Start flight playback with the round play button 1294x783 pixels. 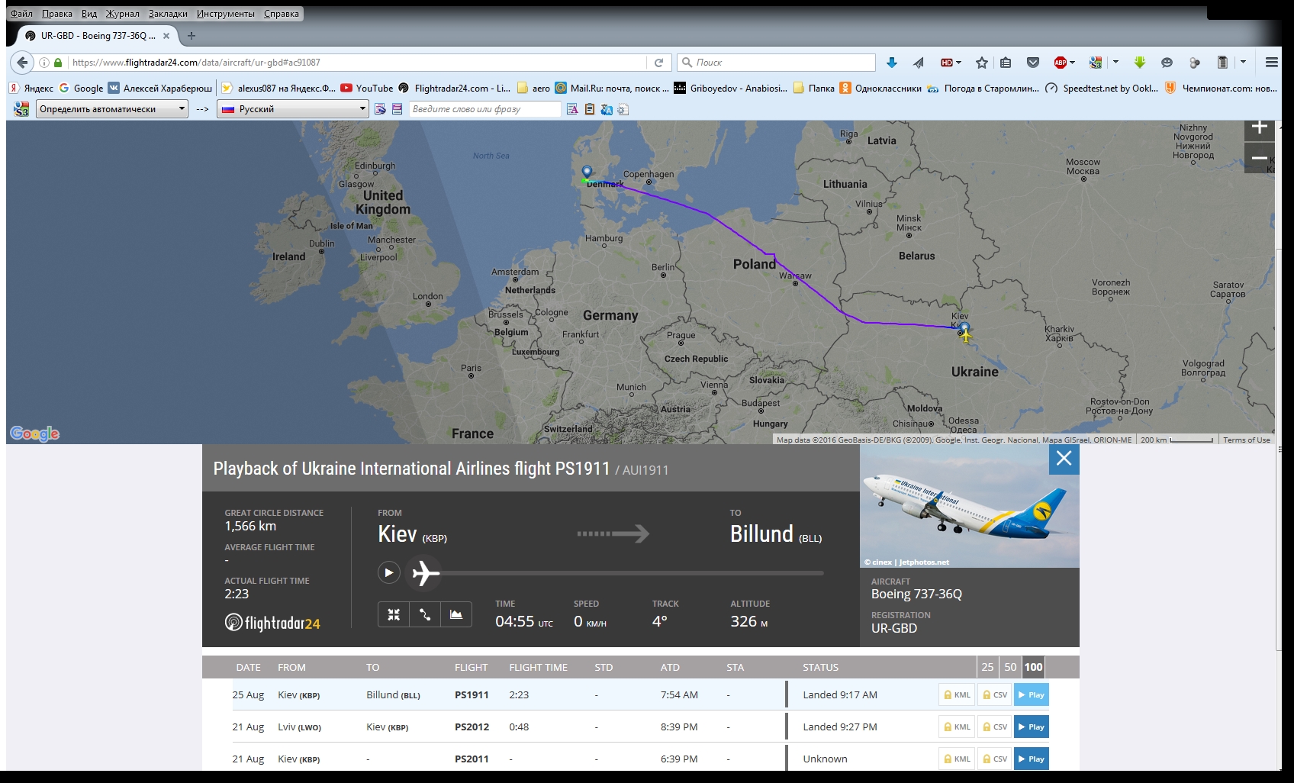(x=388, y=572)
